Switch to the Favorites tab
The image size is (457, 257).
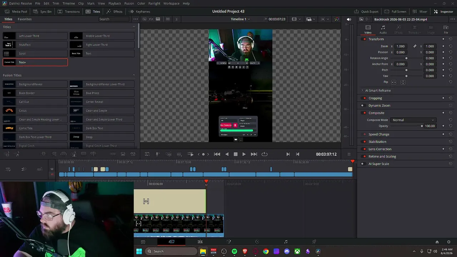pos(25,19)
